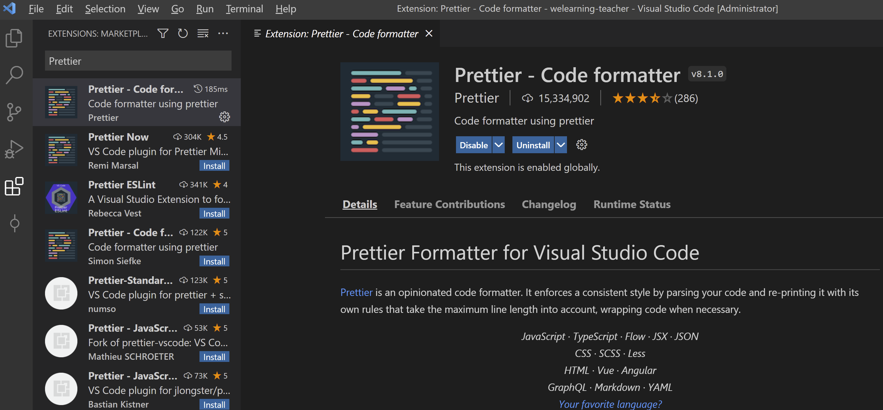Open the 'Your favorite language?' link
The height and width of the screenshot is (410, 883).
point(610,404)
